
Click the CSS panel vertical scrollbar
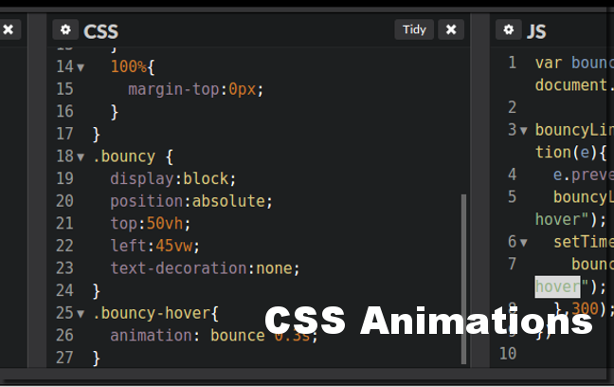pyautogui.click(x=463, y=275)
